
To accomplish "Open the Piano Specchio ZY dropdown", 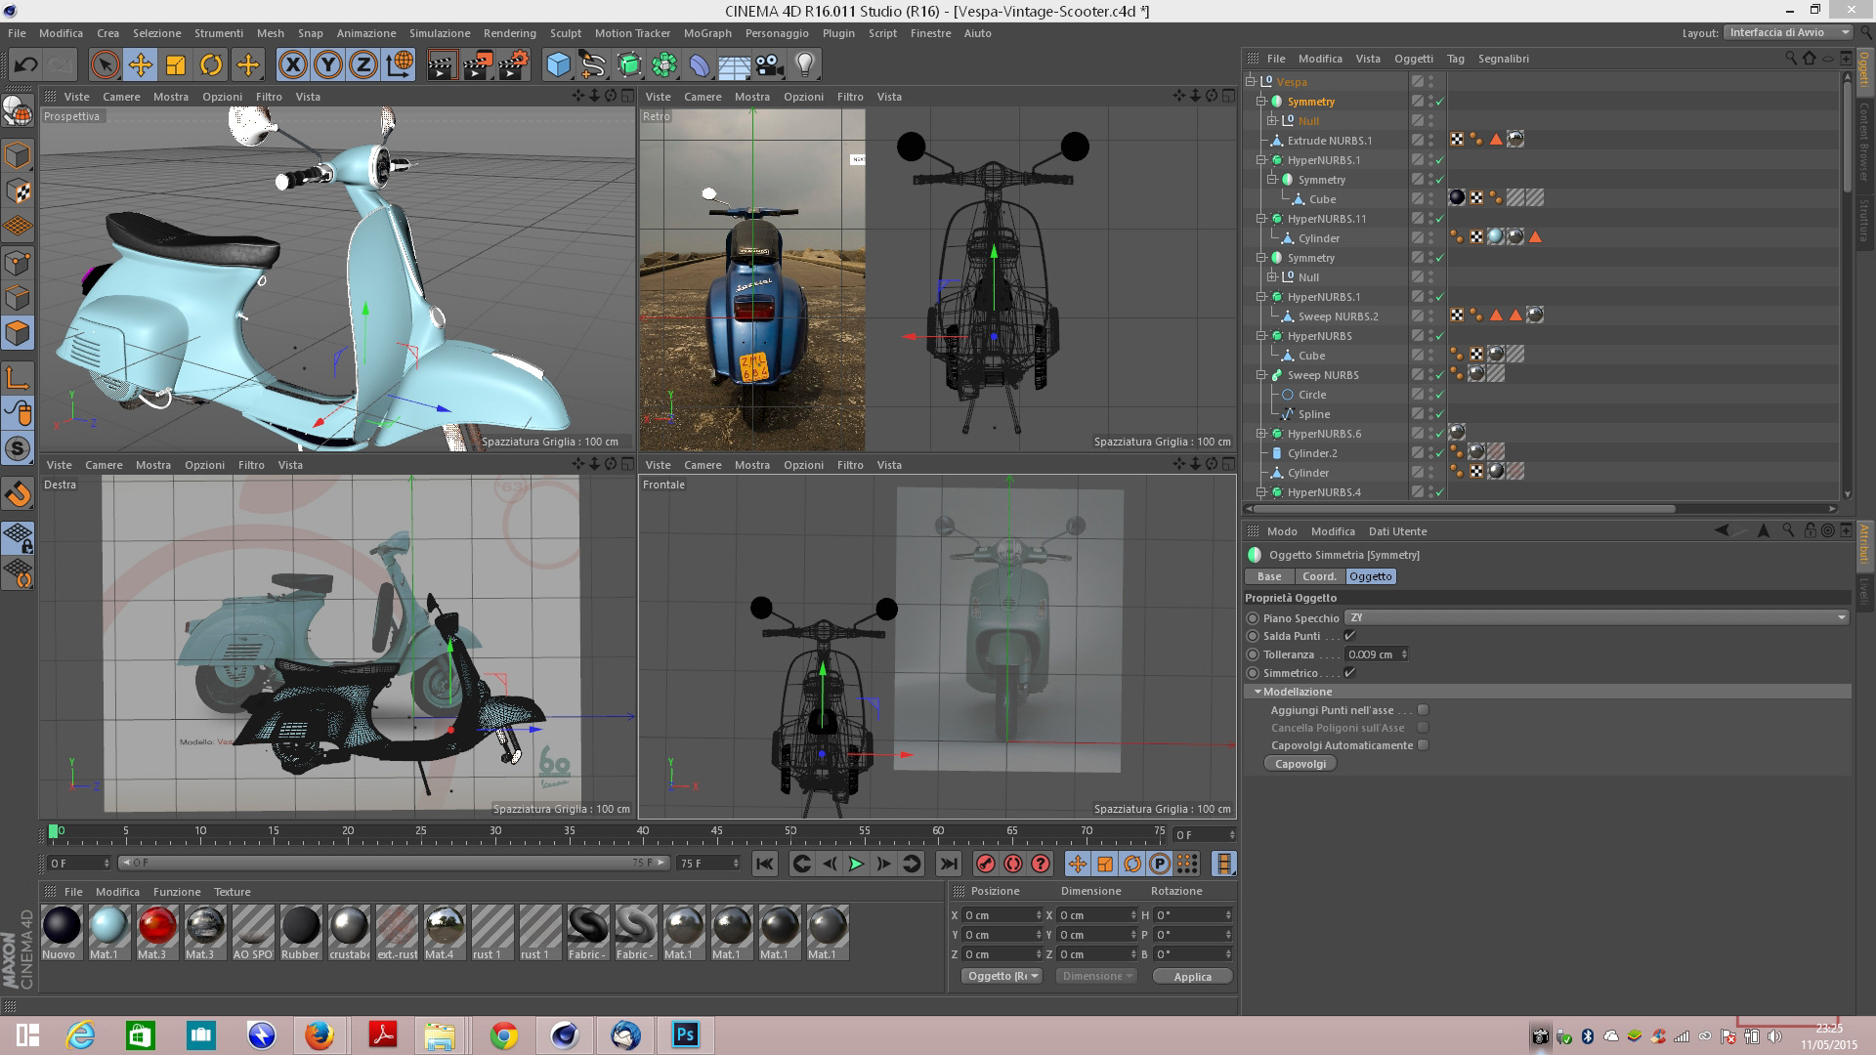I will [1597, 617].
